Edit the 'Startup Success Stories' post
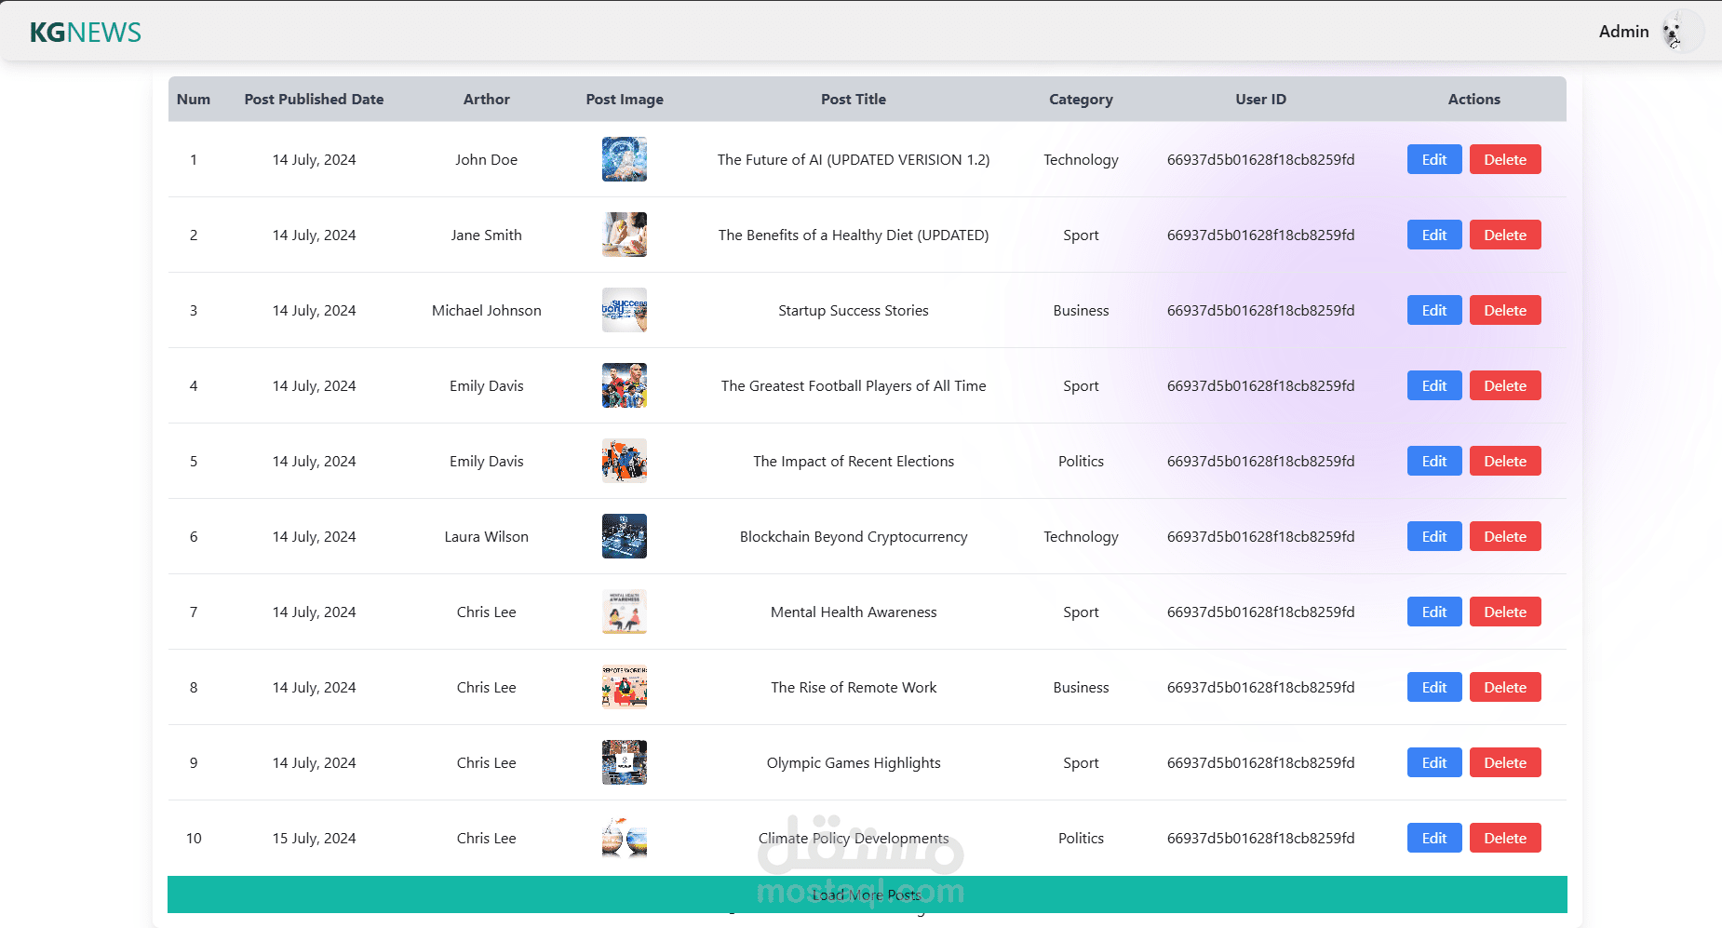 1434,310
